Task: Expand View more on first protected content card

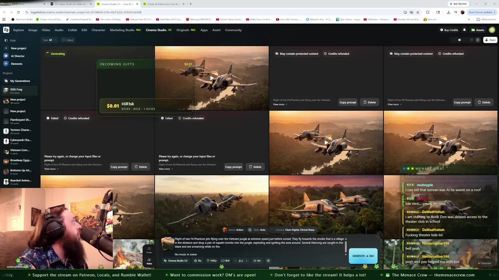Action: point(280,104)
